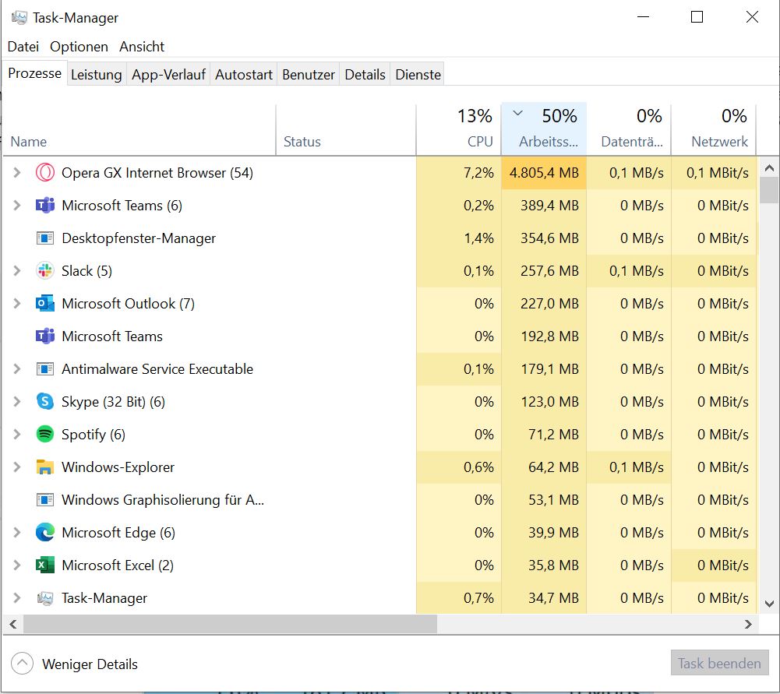Click horizontal scrollbar left arrow

pos(13,625)
